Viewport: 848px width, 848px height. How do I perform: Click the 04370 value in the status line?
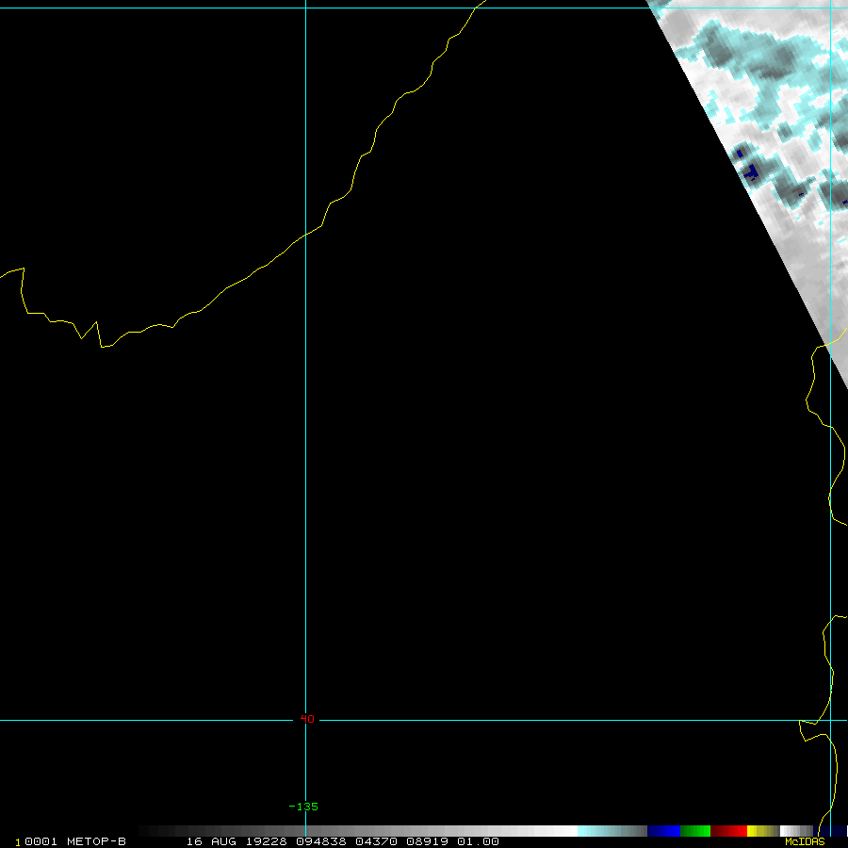[372, 841]
